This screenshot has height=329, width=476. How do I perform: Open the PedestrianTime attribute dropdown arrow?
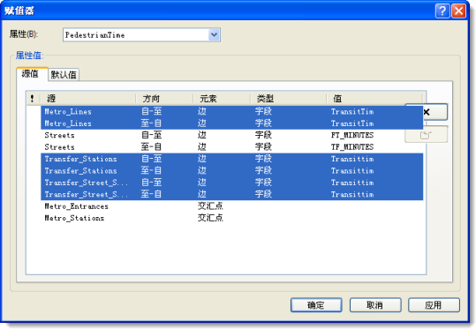click(x=214, y=35)
